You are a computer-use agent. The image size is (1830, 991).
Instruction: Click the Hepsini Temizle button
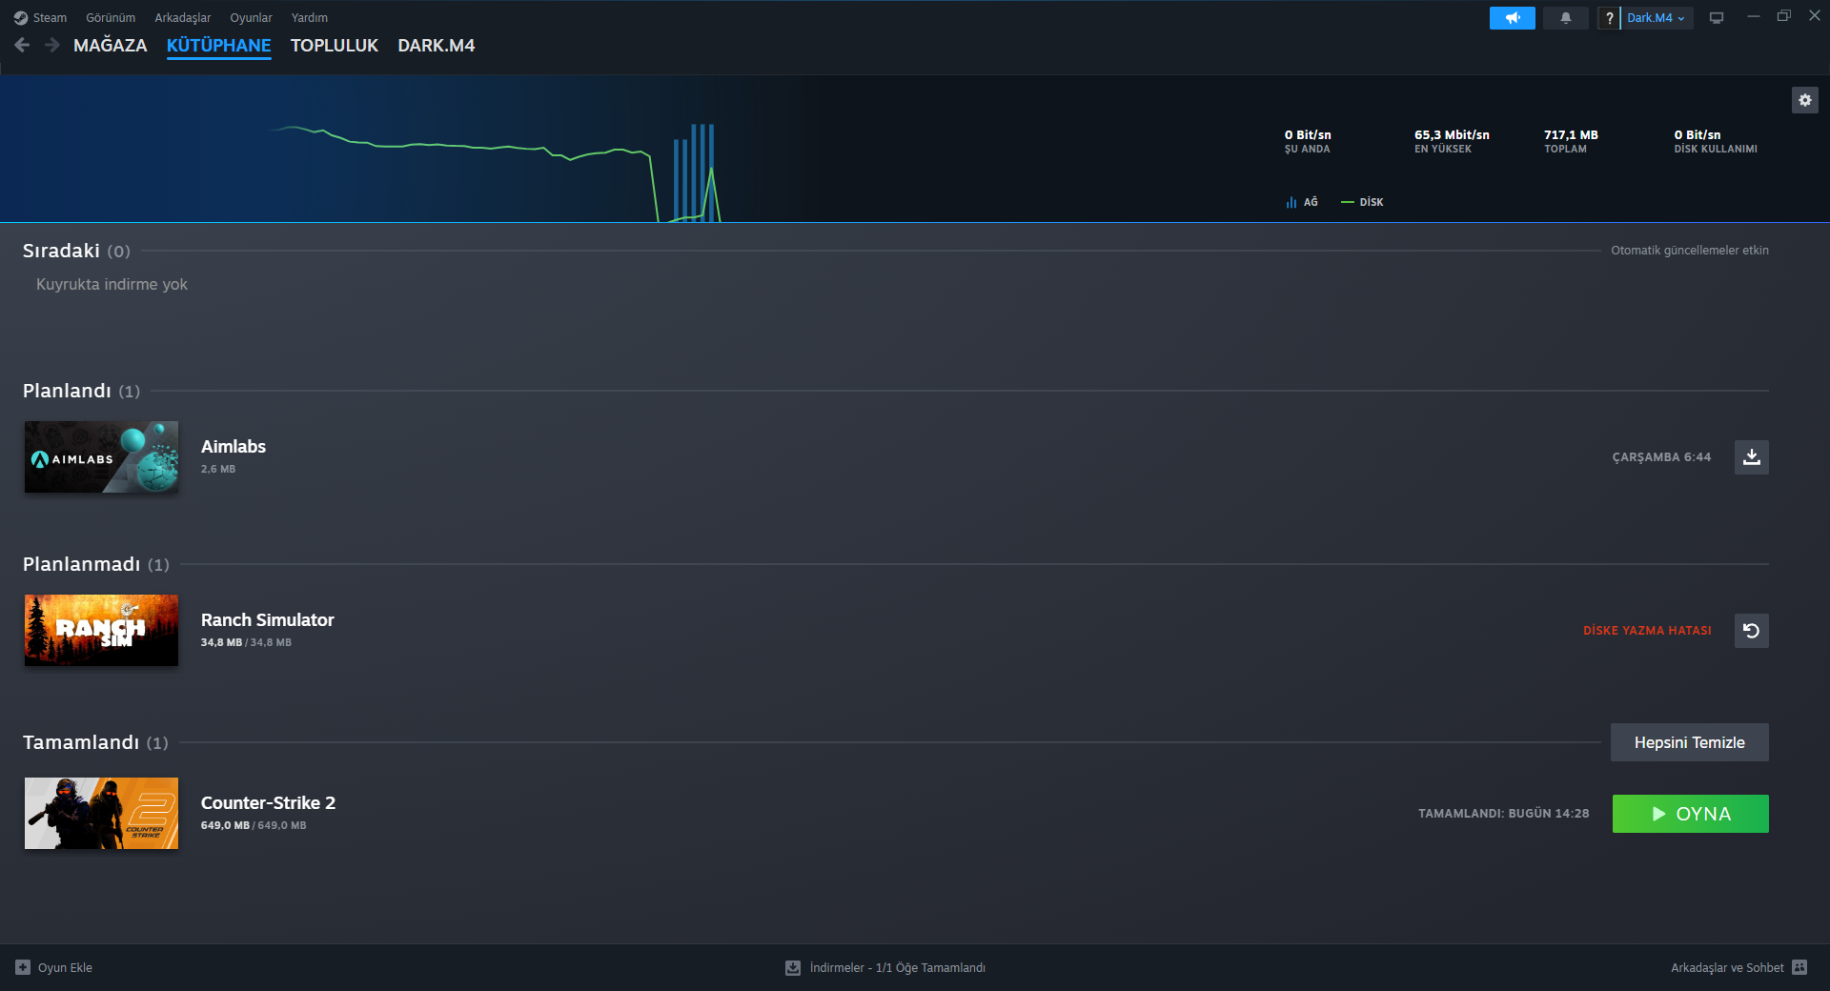click(x=1690, y=742)
